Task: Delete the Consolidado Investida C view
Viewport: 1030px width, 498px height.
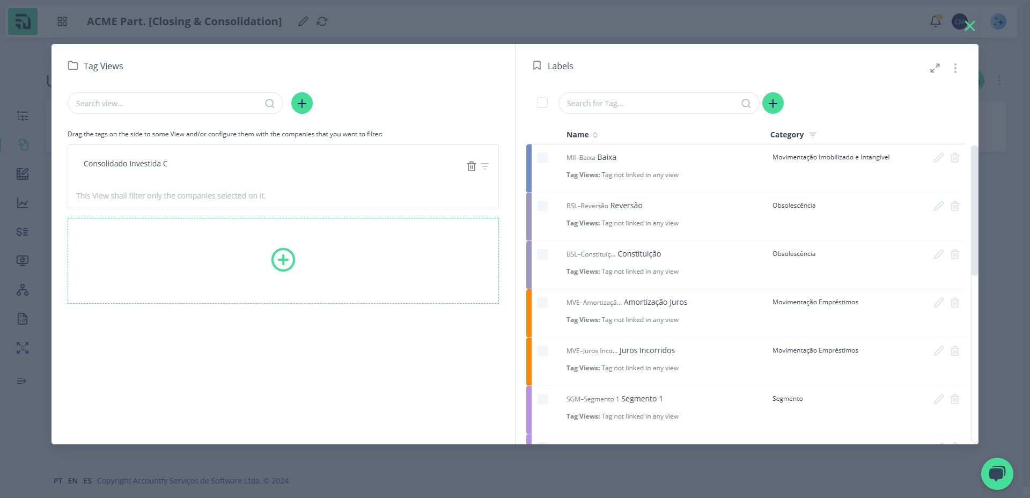Action: coord(472,166)
